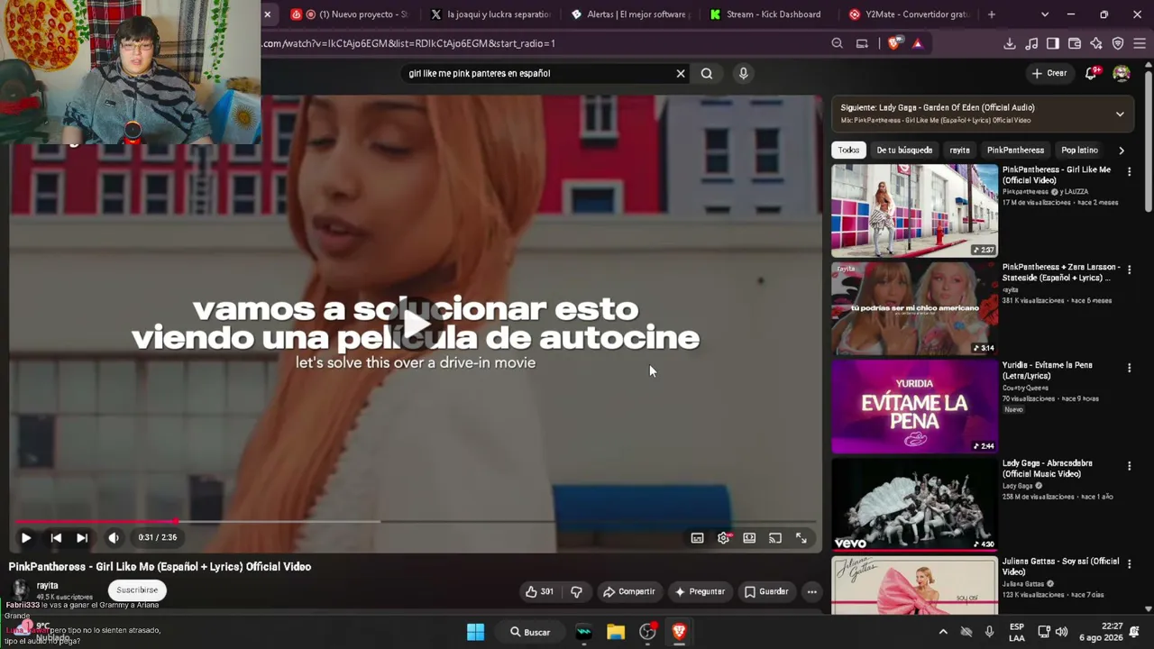
Task: Cast the video to a TV
Action: (775, 538)
